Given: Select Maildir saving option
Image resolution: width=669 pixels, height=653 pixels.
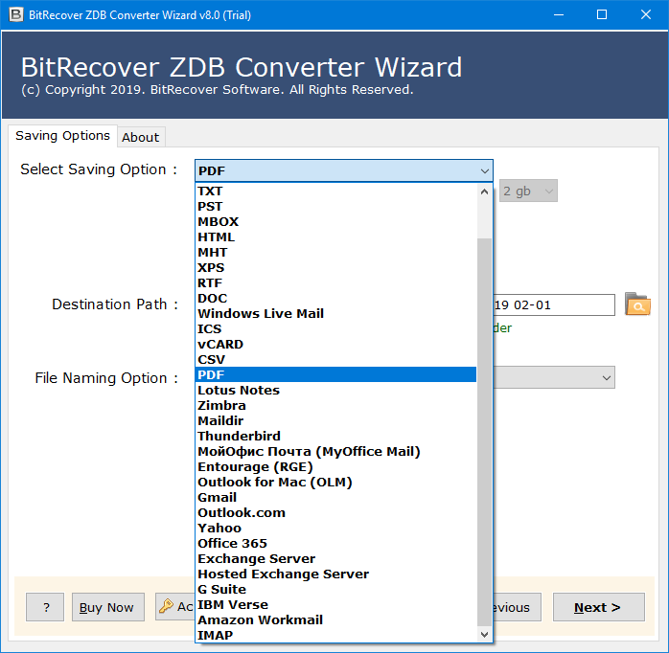Looking at the screenshot, I should click(x=335, y=420).
